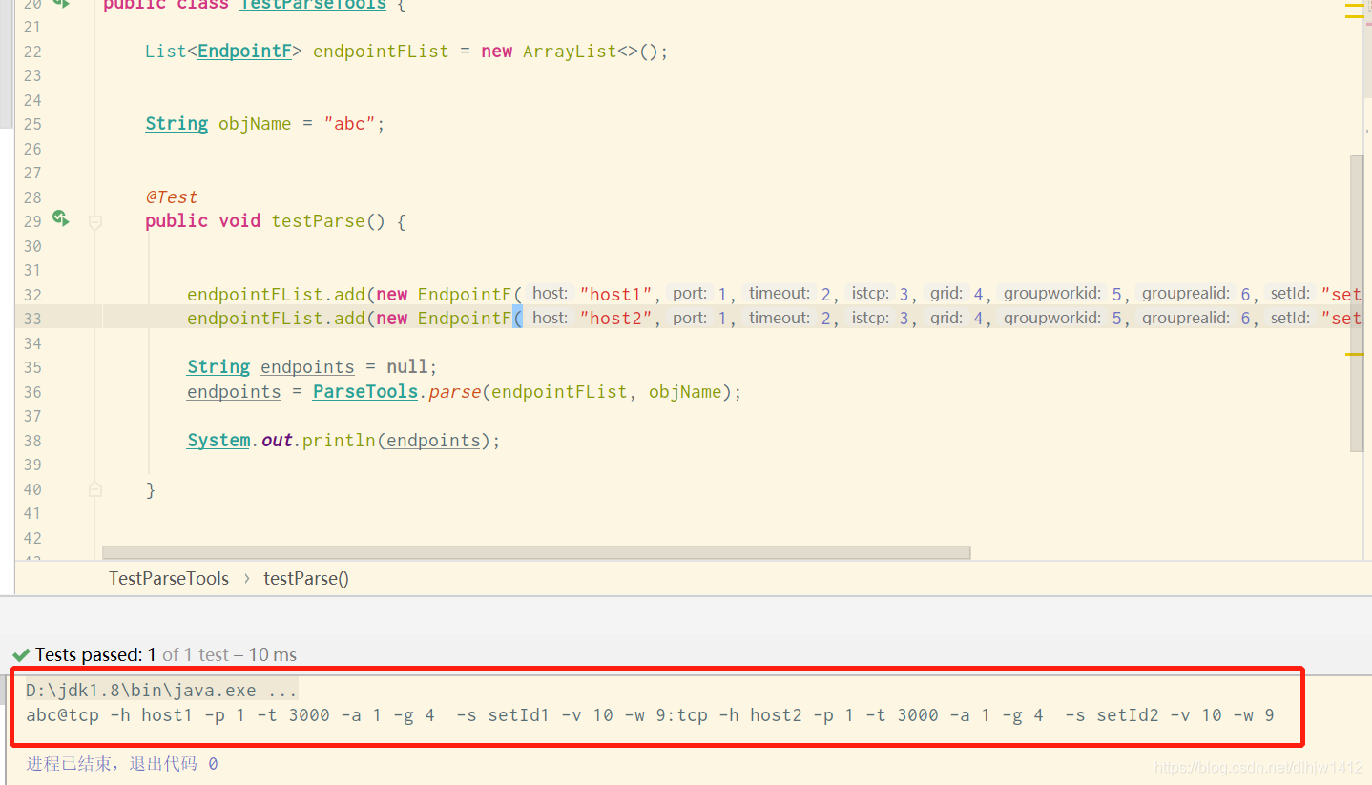Collapse the testParse method fold marker
The height and width of the screenshot is (785, 1372).
click(x=94, y=221)
